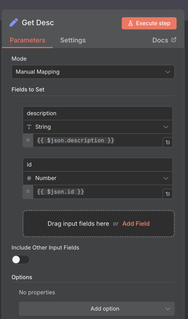Open the Settings tab
Viewport: 188px width, 319px height.
click(x=73, y=40)
